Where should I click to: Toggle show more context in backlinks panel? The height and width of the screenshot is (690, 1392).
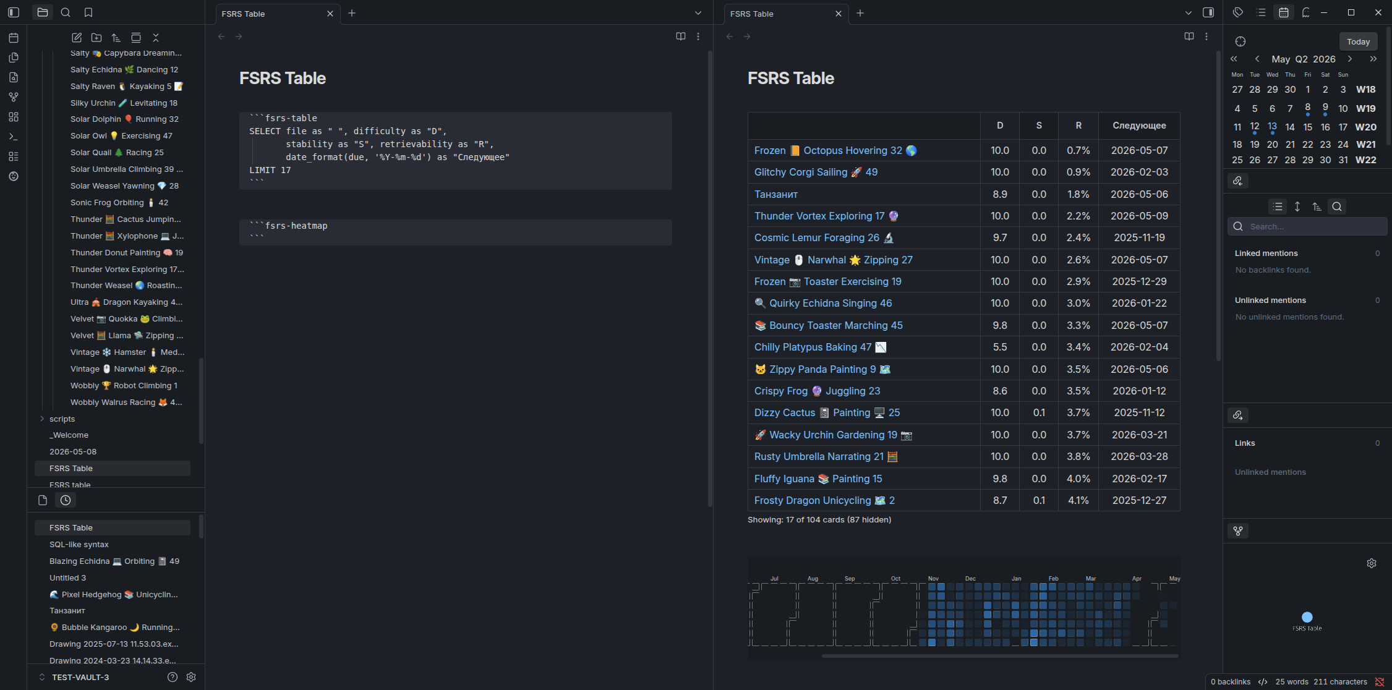[x=1297, y=207]
